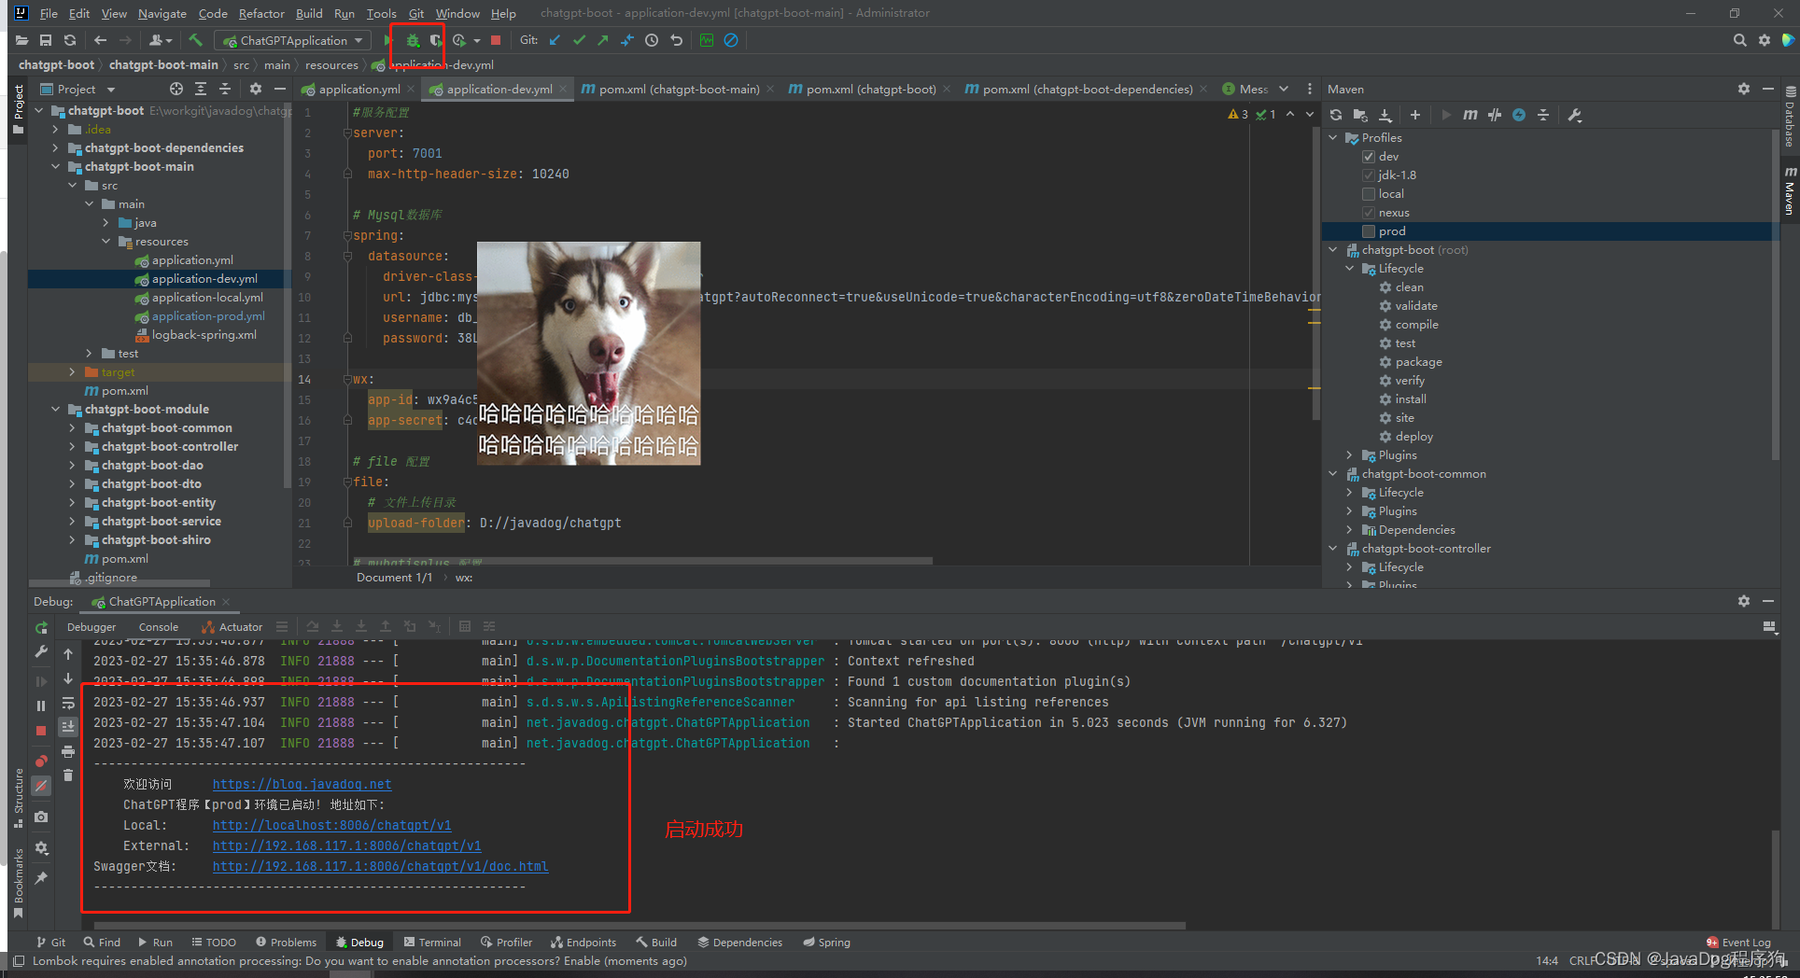
Task: Select application-local.yml in Project tree
Action: pyautogui.click(x=207, y=298)
